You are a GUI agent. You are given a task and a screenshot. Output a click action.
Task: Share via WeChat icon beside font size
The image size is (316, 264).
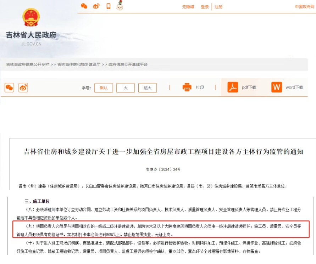pyautogui.click(x=9, y=88)
